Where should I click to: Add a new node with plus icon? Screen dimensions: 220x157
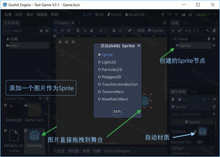(173, 31)
